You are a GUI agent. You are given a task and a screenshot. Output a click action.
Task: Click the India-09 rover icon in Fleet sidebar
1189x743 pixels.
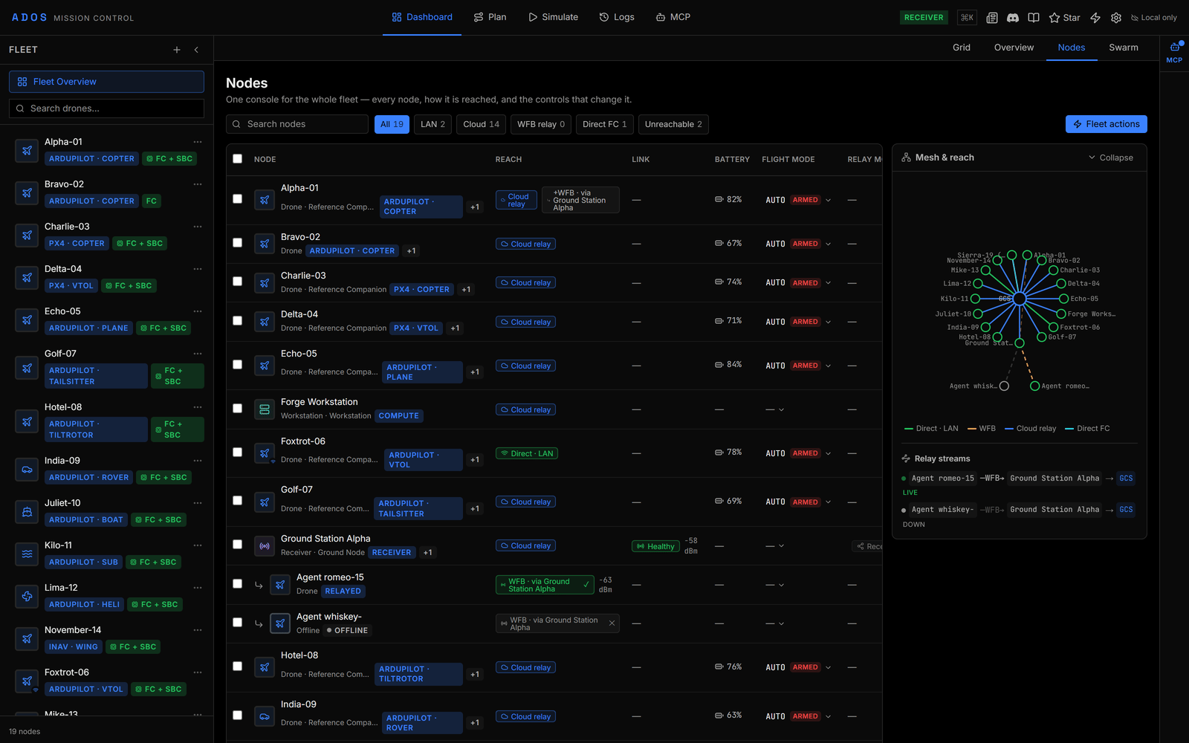(x=27, y=470)
